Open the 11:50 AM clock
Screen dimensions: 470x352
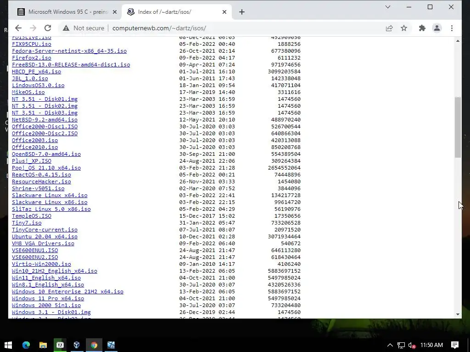click(x=431, y=345)
